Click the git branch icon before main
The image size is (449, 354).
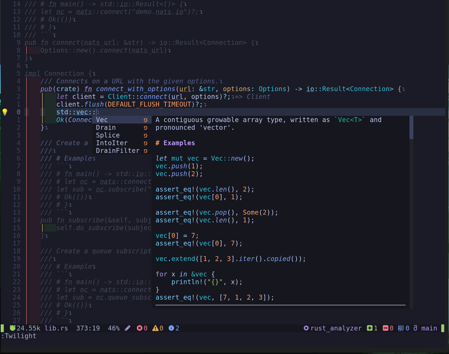(415, 328)
